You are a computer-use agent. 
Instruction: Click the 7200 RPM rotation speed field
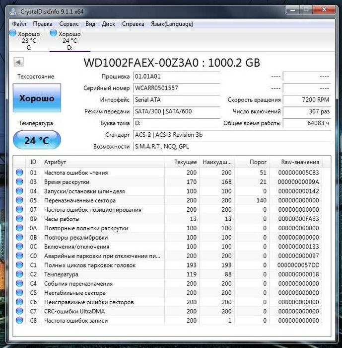tap(307, 100)
